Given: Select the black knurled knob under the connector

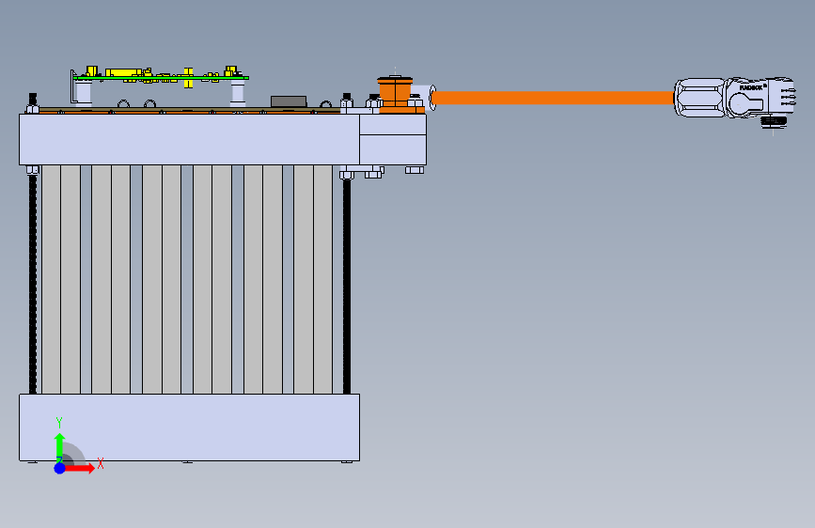Looking at the screenshot, I should coord(774,122).
